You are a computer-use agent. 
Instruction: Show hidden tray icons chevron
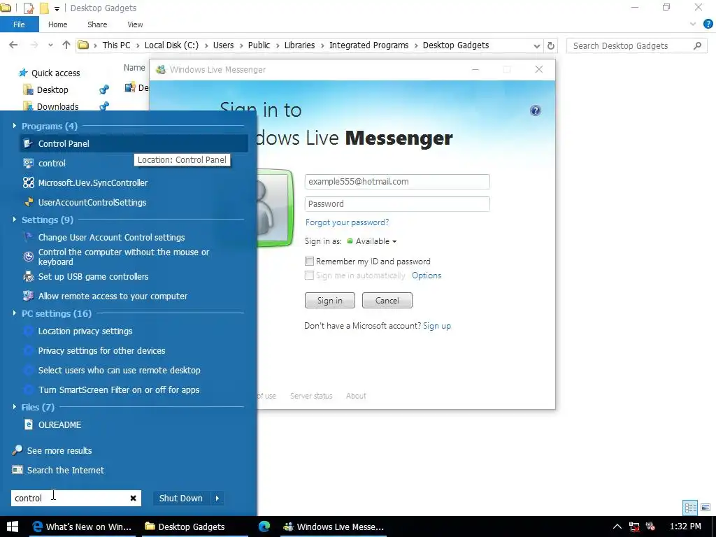(617, 527)
